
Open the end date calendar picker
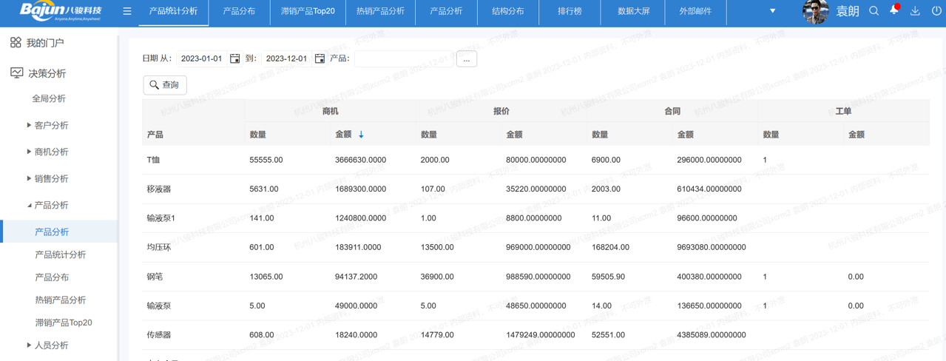320,58
